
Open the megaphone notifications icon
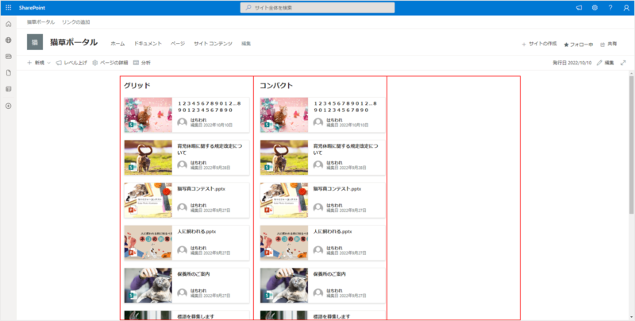579,7
